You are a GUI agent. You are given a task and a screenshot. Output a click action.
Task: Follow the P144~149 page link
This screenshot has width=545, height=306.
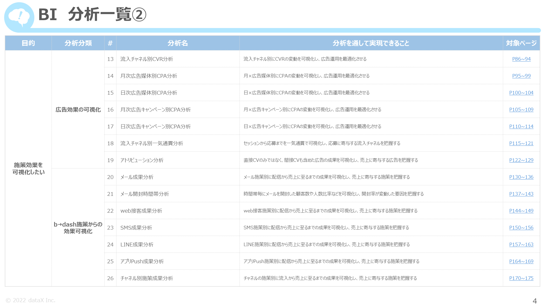[x=521, y=211]
